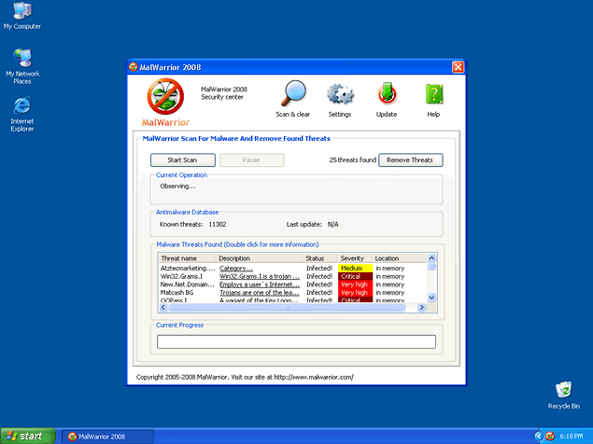Viewport: 593px width, 444px height.
Task: Open the Scan & clear section
Action: point(293,97)
